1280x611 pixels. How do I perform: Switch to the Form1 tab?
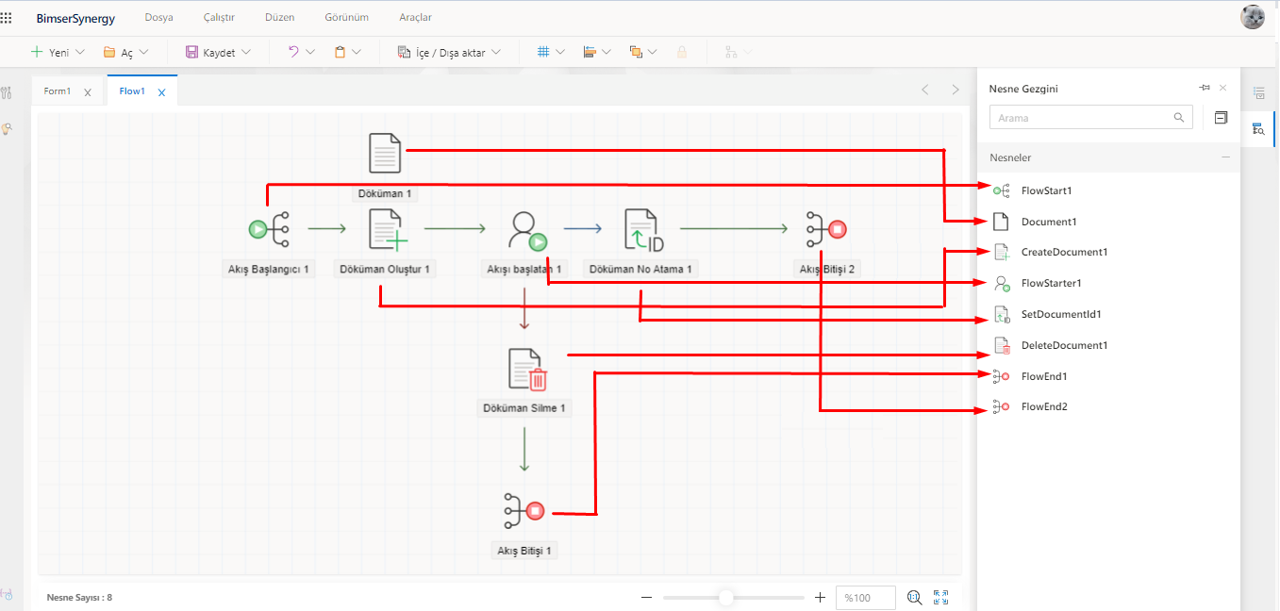tap(58, 91)
